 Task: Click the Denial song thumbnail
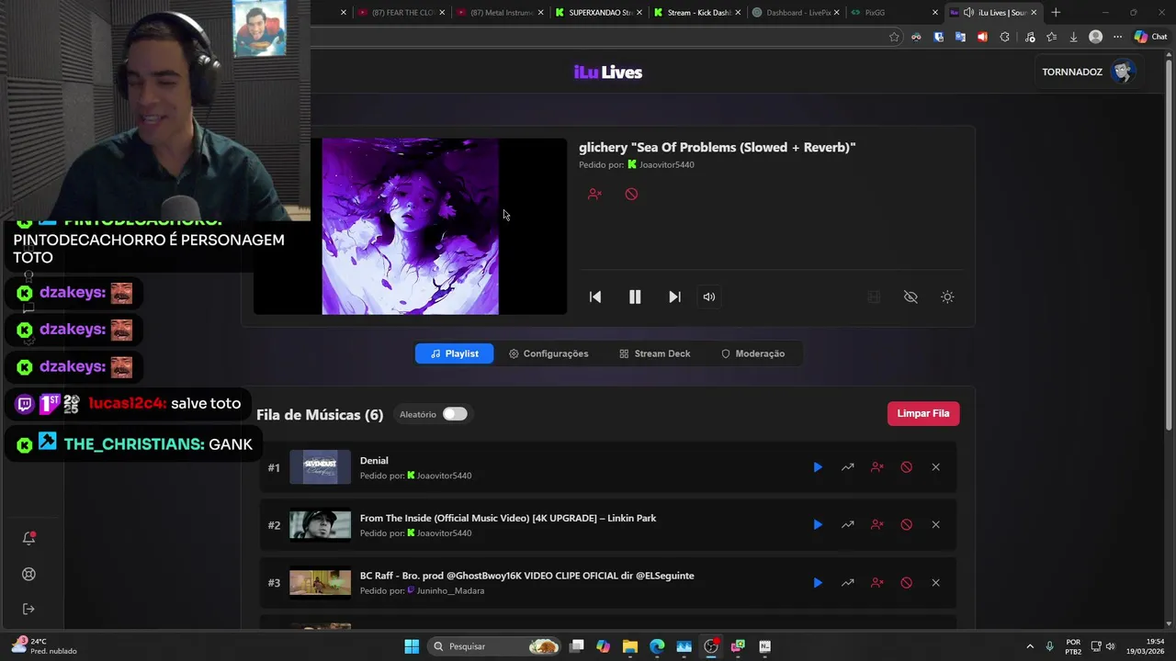pos(320,467)
